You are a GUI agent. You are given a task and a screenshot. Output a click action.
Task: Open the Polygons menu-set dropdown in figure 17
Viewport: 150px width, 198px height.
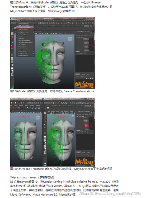click(x=14, y=23)
